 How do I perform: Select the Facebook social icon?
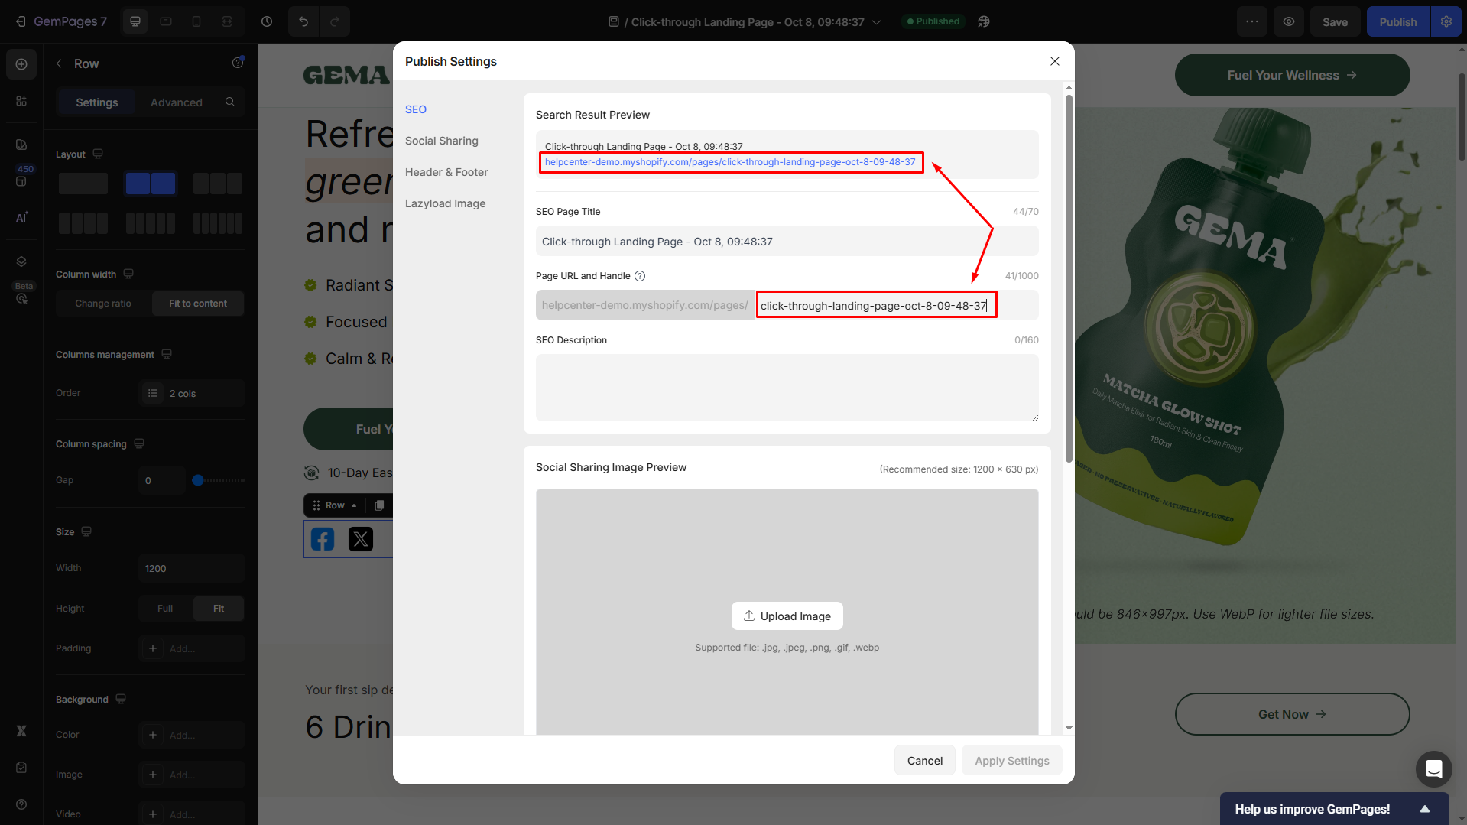323,539
